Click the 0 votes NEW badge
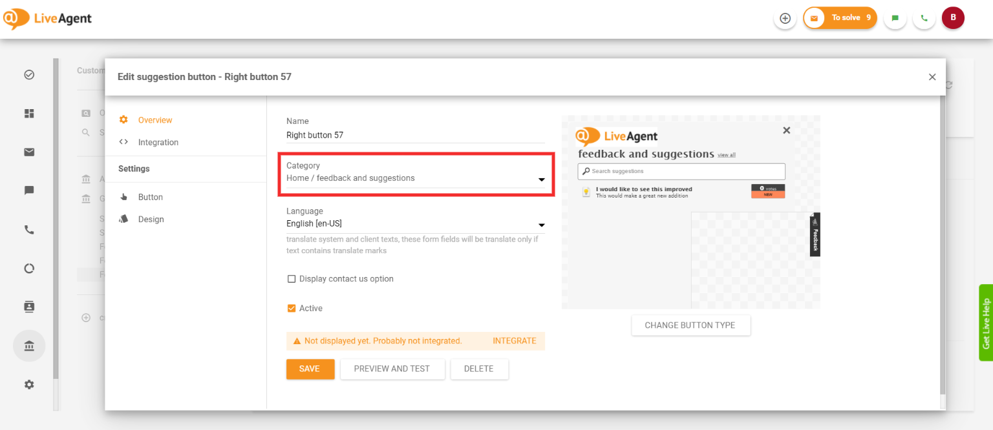This screenshot has width=993, height=430. click(x=768, y=191)
